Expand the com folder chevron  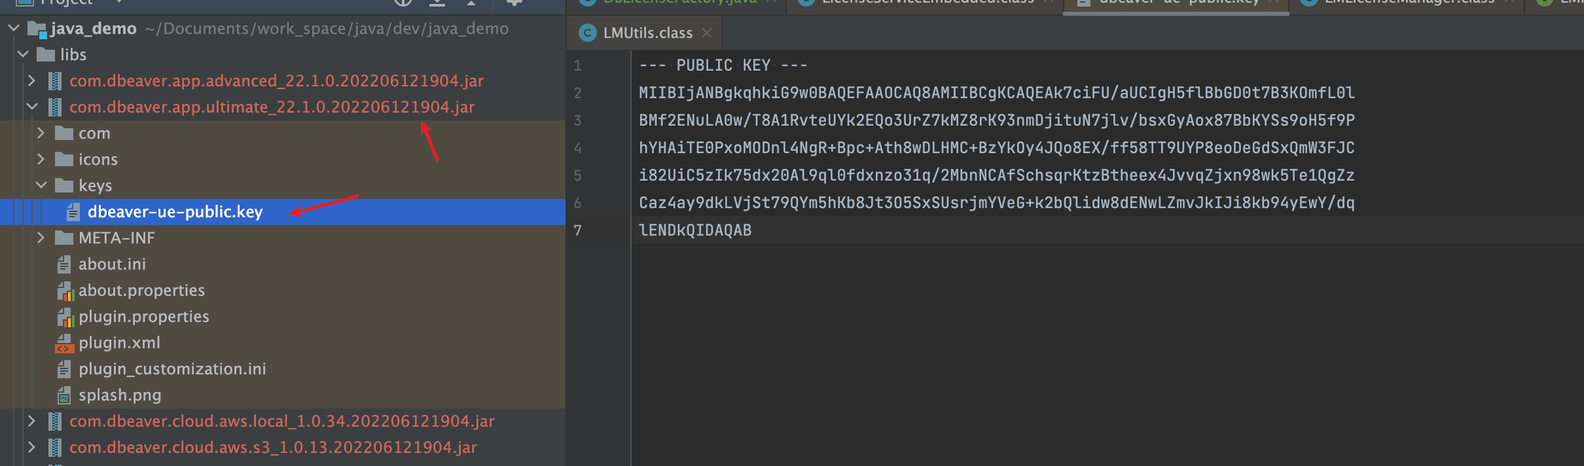click(41, 133)
